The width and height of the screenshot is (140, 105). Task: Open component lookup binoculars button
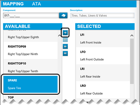(63, 15)
